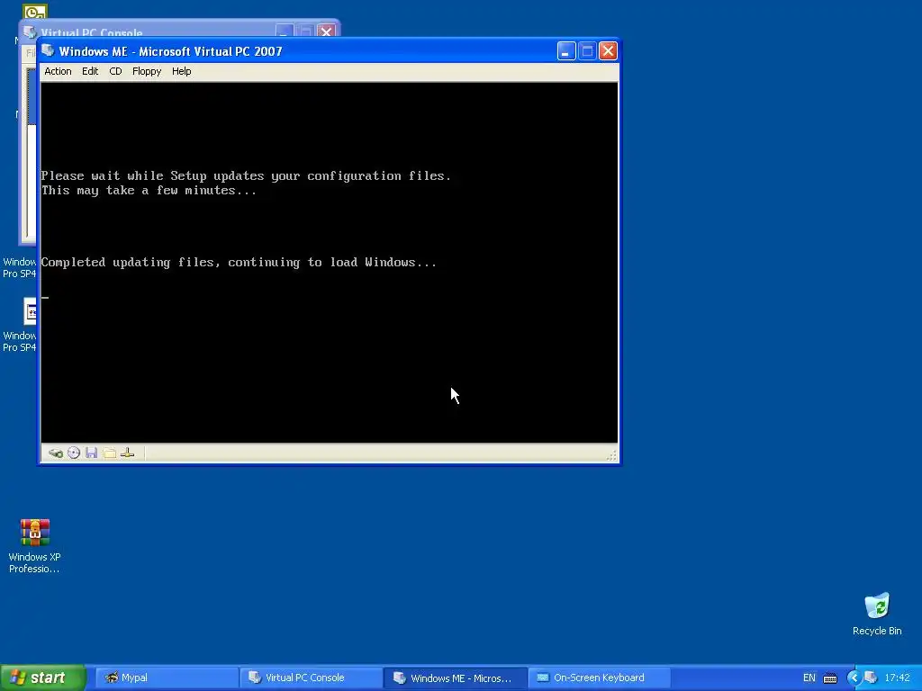Close the Windows ME Virtual PC window
This screenshot has height=691, width=922.
coord(608,51)
